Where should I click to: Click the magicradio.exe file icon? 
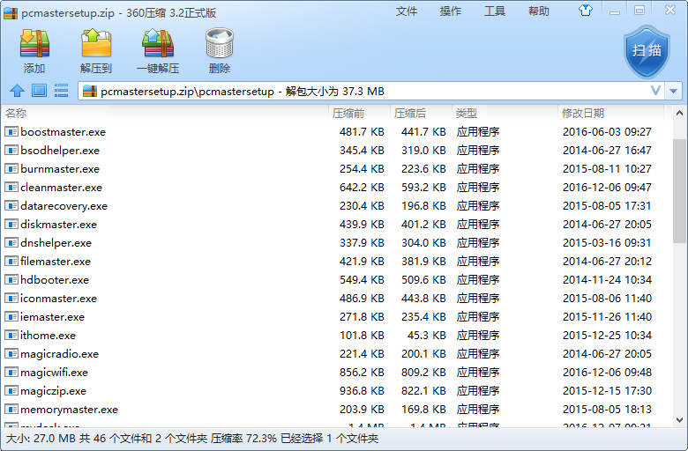[x=11, y=354]
